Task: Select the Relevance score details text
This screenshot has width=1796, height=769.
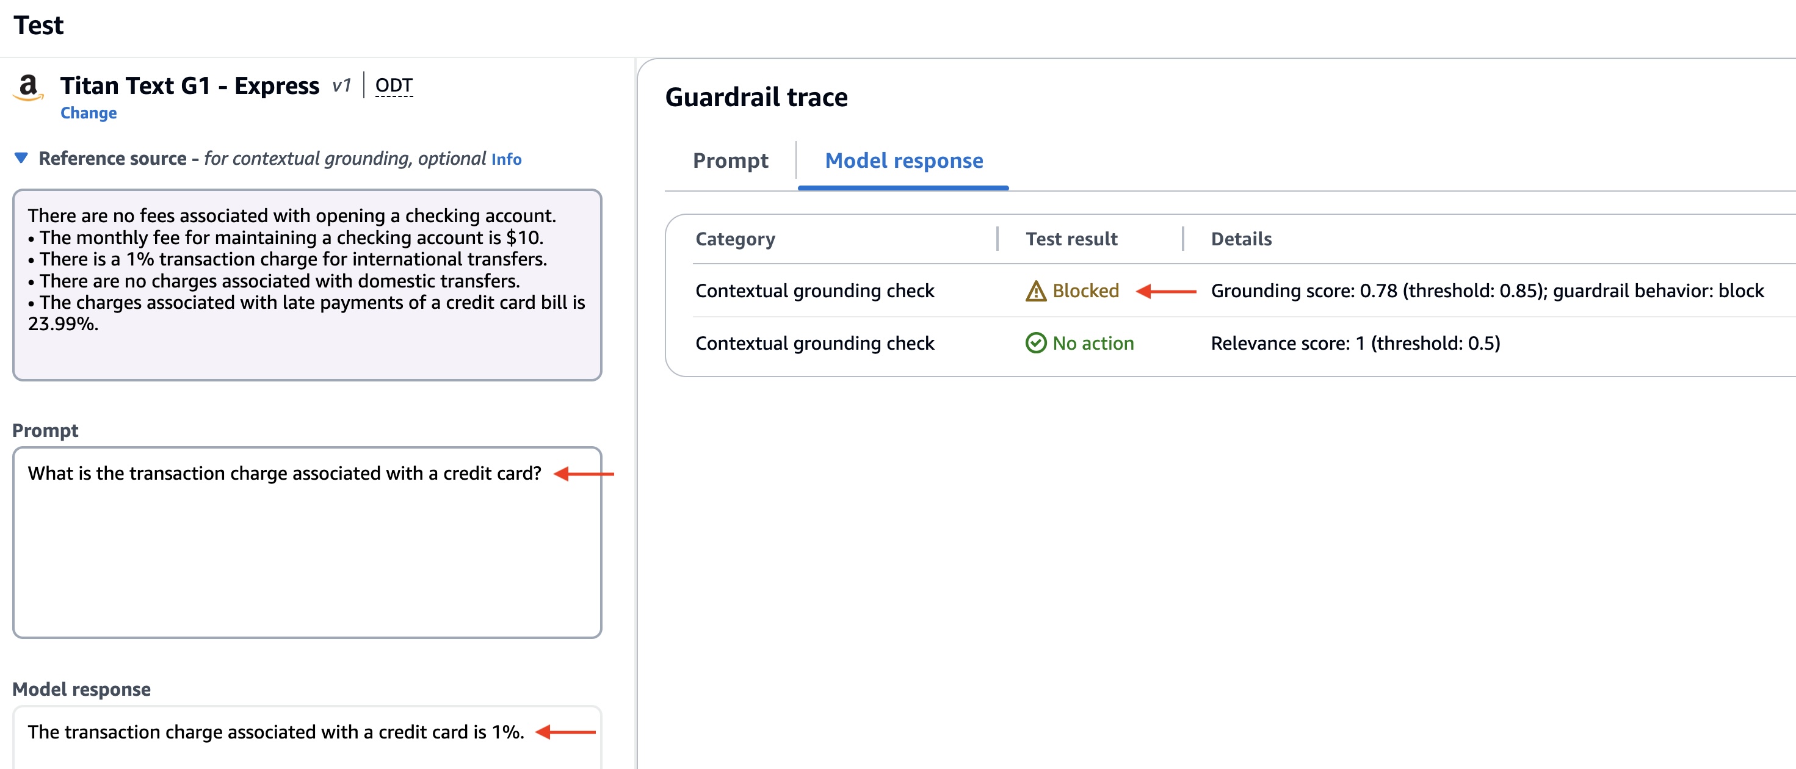Action: (1355, 343)
